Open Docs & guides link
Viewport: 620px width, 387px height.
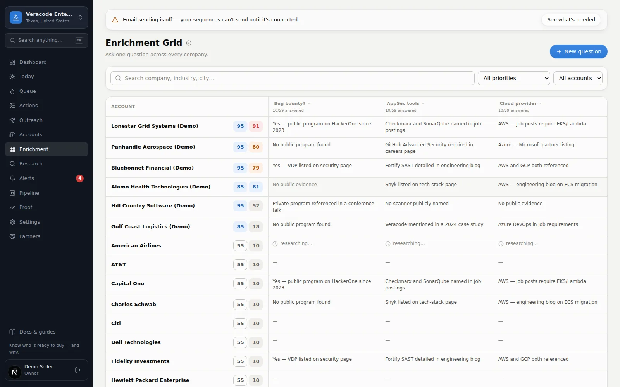coord(46,332)
